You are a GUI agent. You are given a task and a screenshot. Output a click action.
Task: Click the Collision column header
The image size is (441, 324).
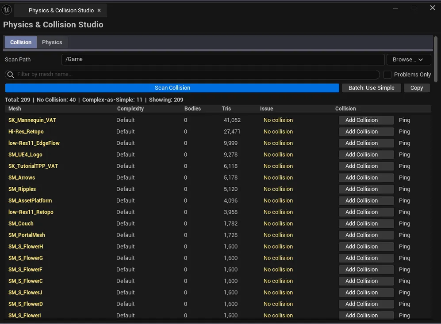[345, 109]
